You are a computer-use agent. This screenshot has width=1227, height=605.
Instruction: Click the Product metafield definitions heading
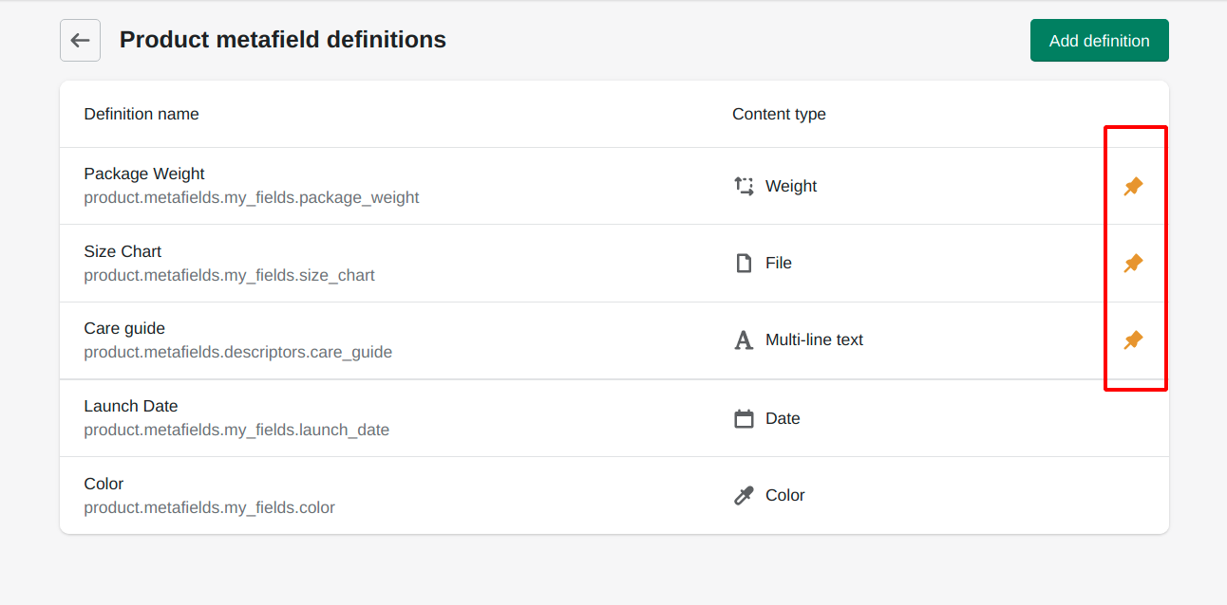pos(283,40)
